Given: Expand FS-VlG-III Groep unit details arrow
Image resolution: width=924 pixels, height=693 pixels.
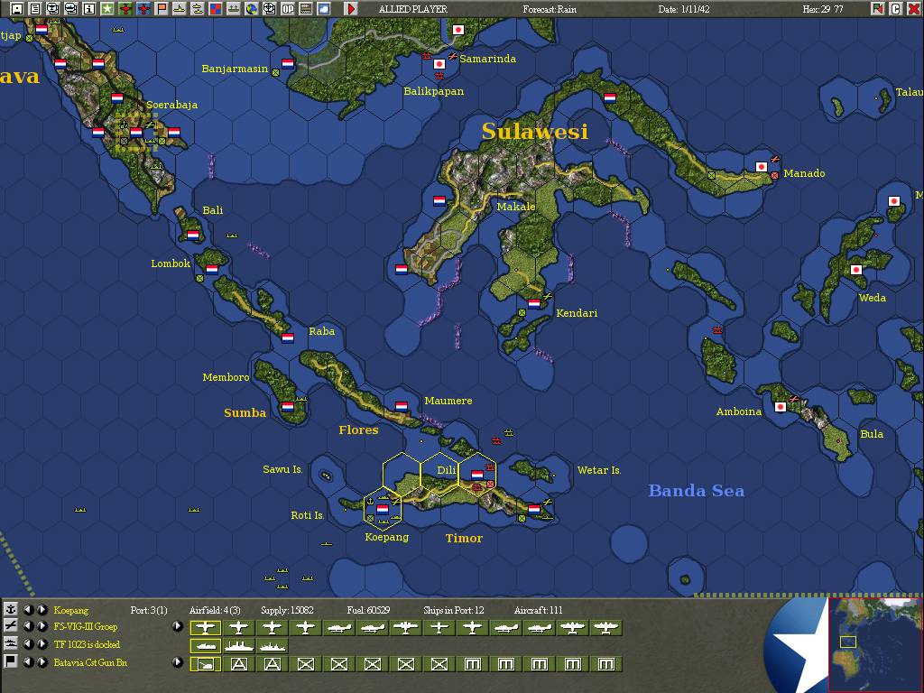Looking at the screenshot, I should 178,626.
